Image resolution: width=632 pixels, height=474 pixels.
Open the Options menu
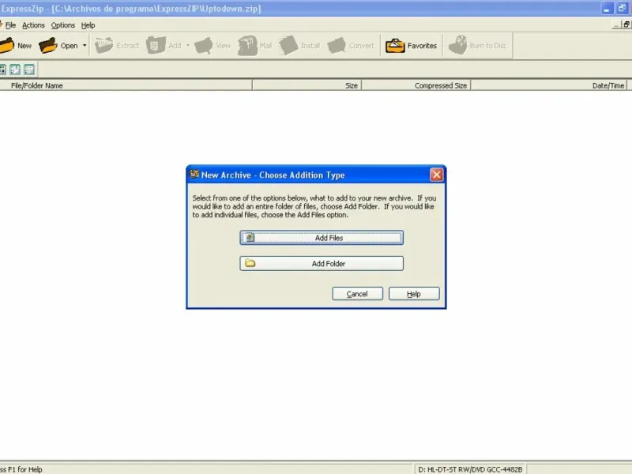[x=63, y=25]
